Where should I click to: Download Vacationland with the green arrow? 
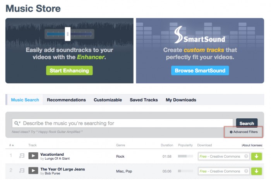(256, 156)
